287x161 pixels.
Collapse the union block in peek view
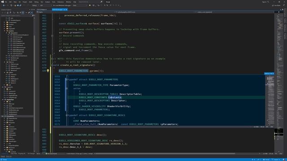point(67,89)
